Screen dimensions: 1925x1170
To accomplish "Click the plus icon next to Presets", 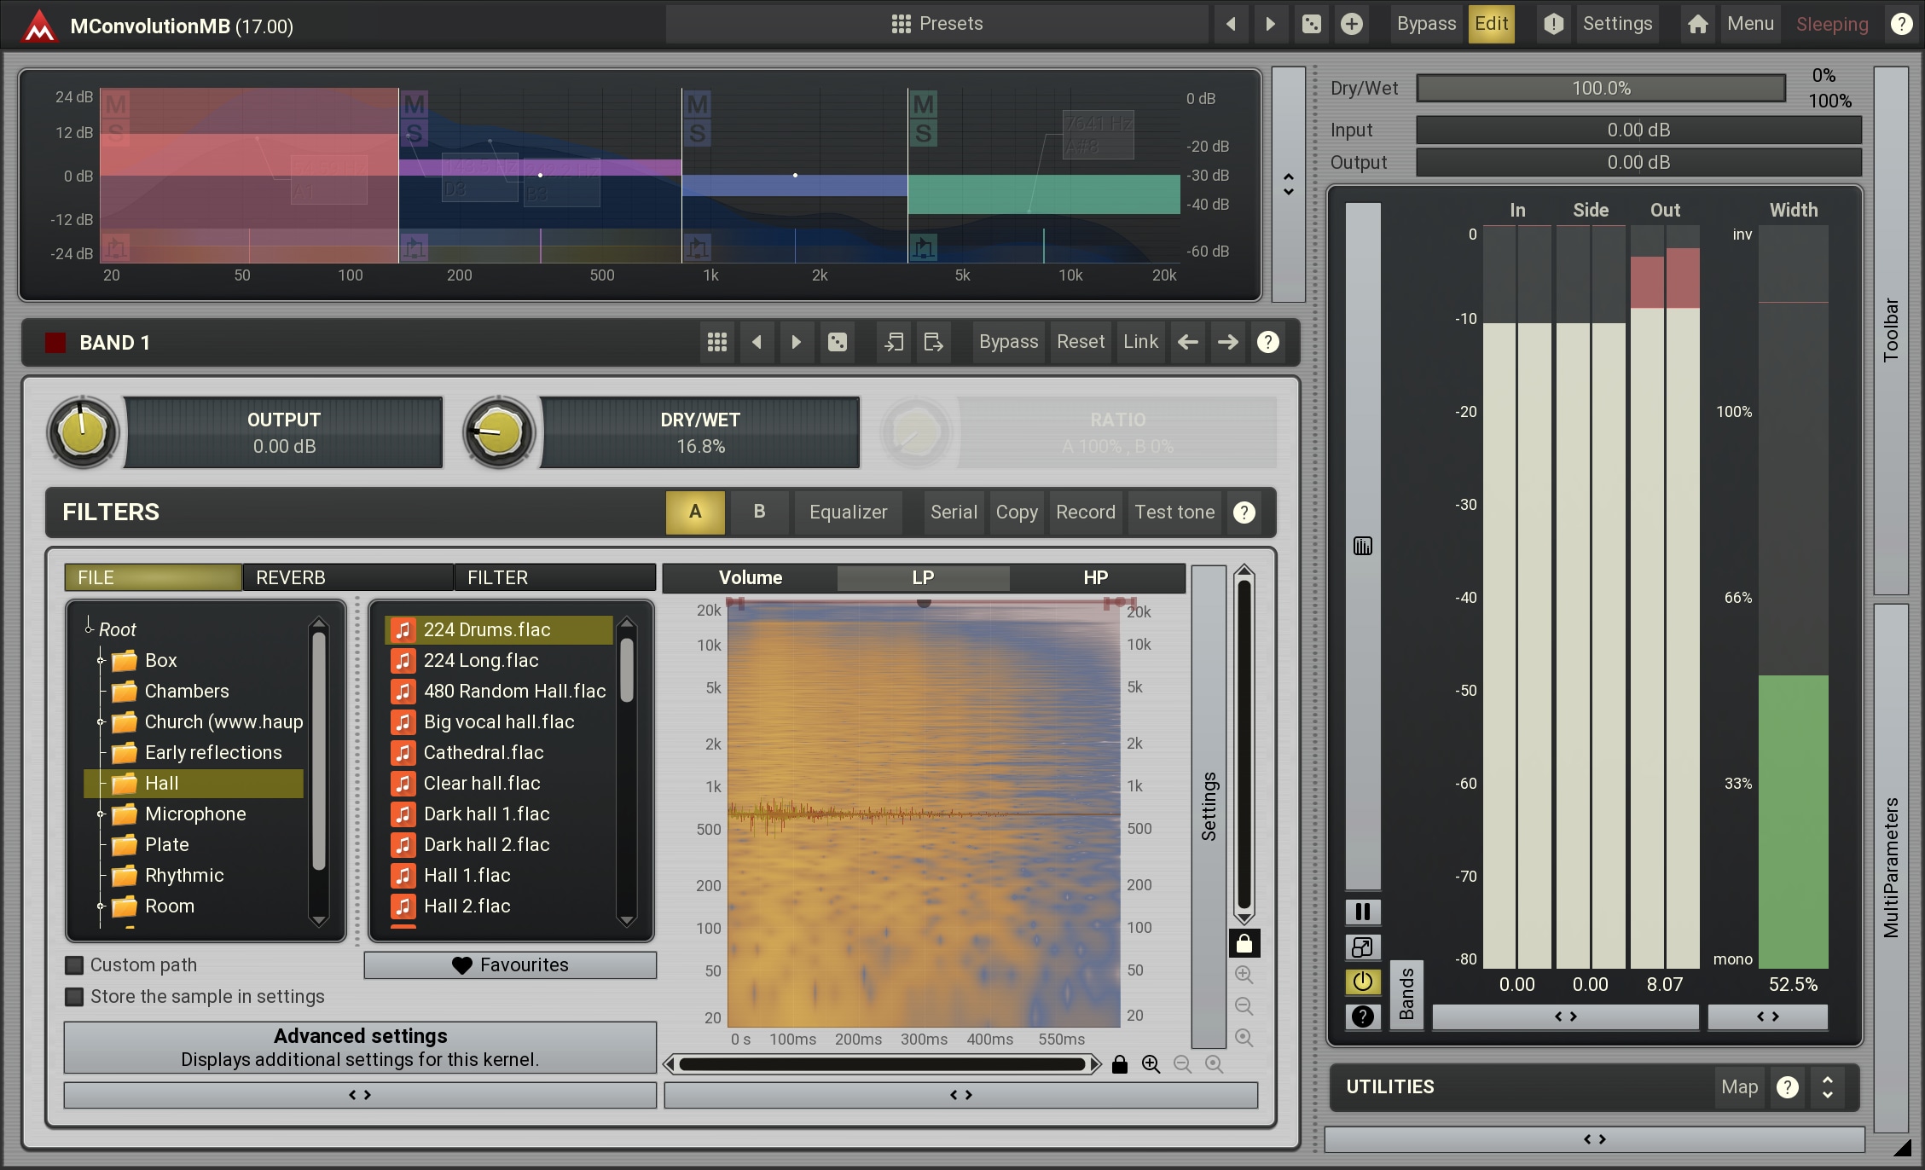I will point(1351,24).
